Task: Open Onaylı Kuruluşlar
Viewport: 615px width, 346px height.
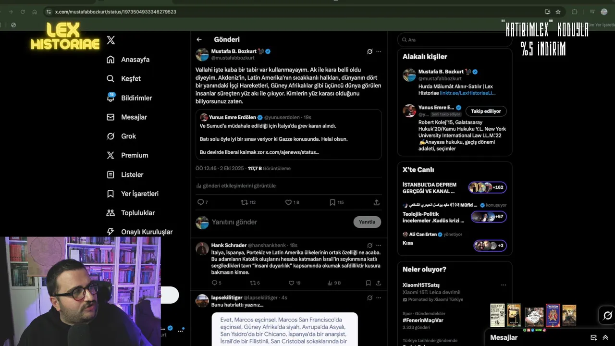Action: pos(139,232)
